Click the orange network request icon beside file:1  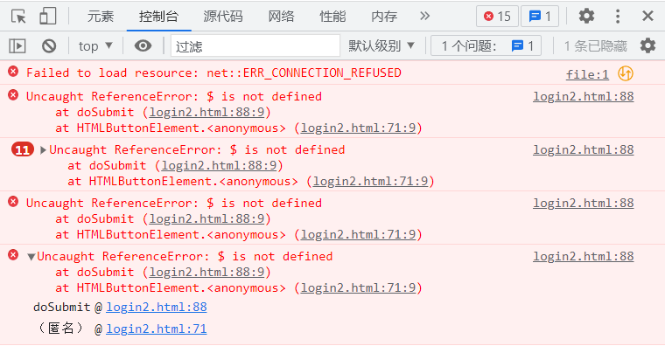click(x=626, y=73)
